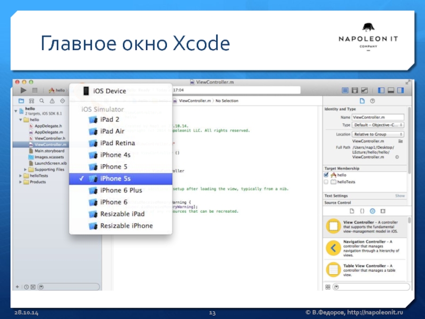
Task: Enable helloTests target membership checkbox
Action: tap(327, 182)
